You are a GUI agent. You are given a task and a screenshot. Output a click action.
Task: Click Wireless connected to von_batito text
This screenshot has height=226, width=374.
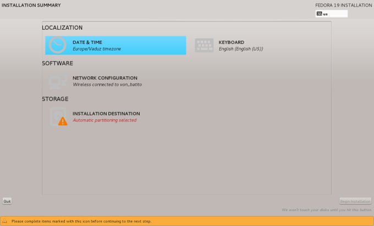107,84
